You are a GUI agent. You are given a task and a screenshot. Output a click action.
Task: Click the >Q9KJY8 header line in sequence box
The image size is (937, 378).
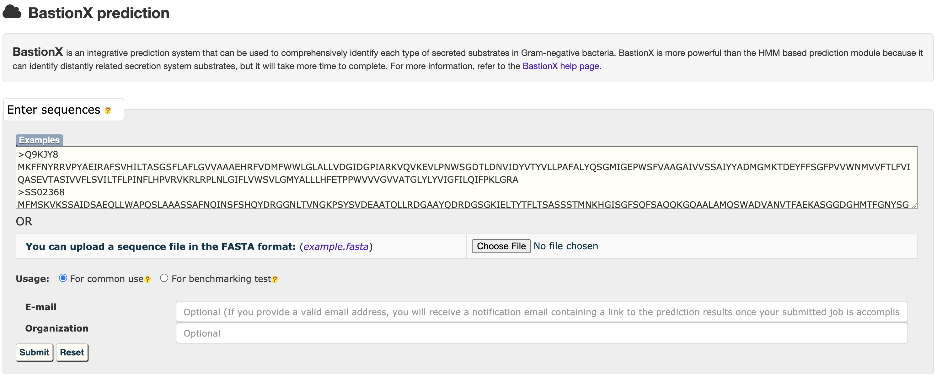pos(38,154)
